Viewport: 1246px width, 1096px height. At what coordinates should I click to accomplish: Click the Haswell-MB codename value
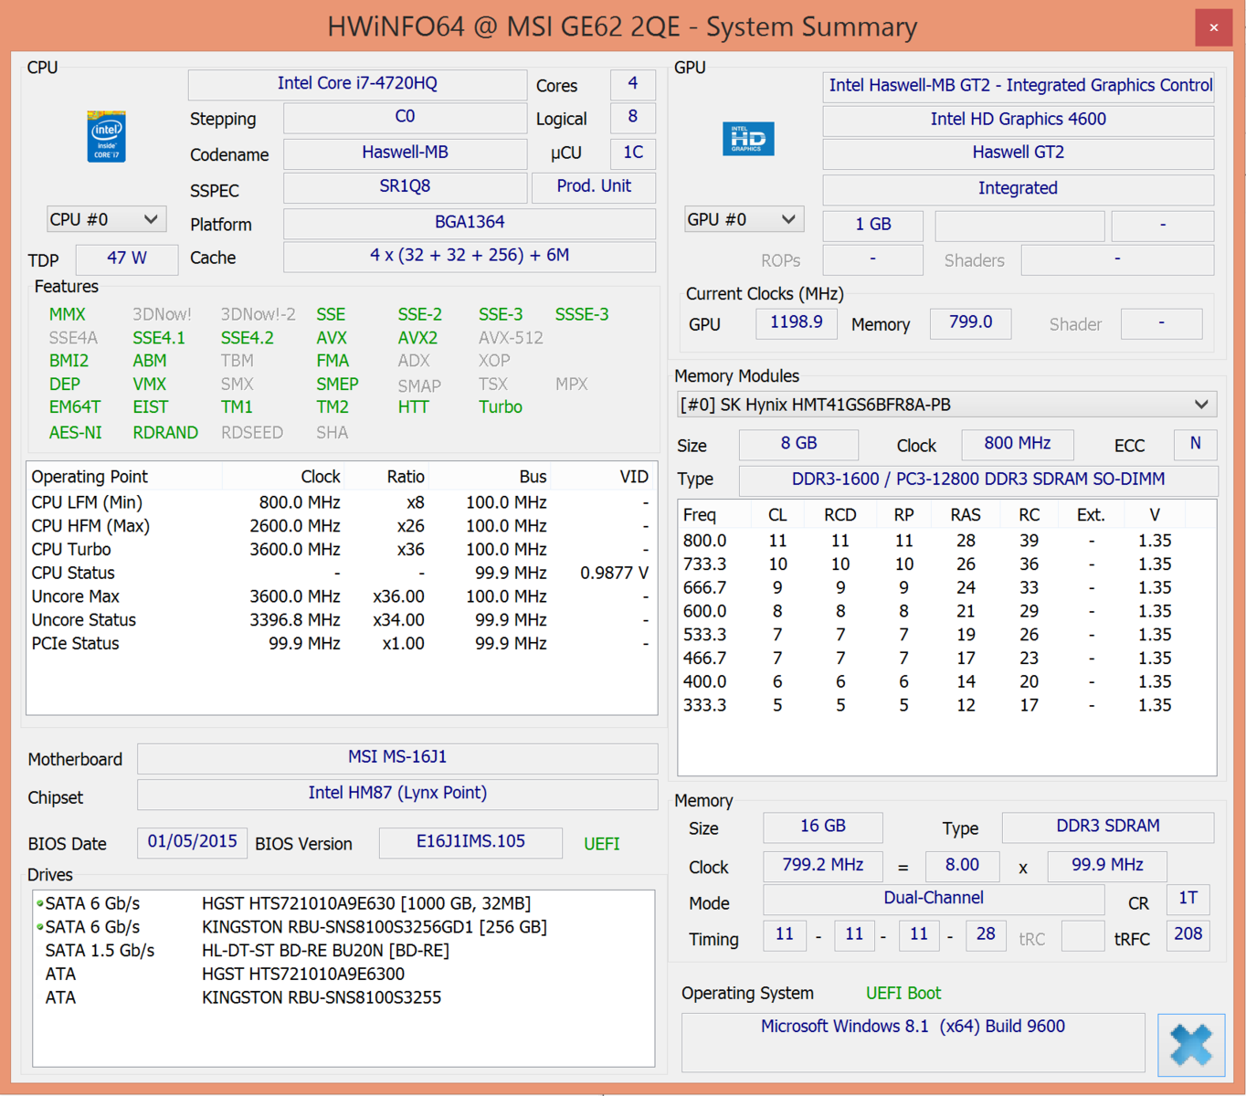coord(405,153)
